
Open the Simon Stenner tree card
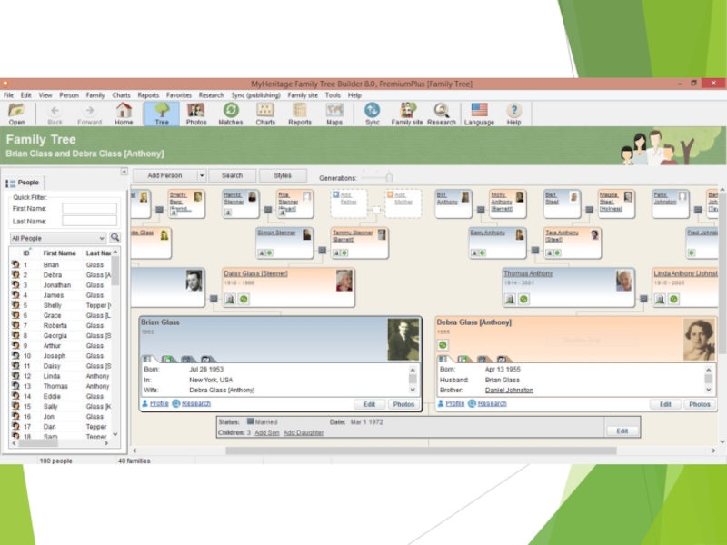(x=284, y=243)
